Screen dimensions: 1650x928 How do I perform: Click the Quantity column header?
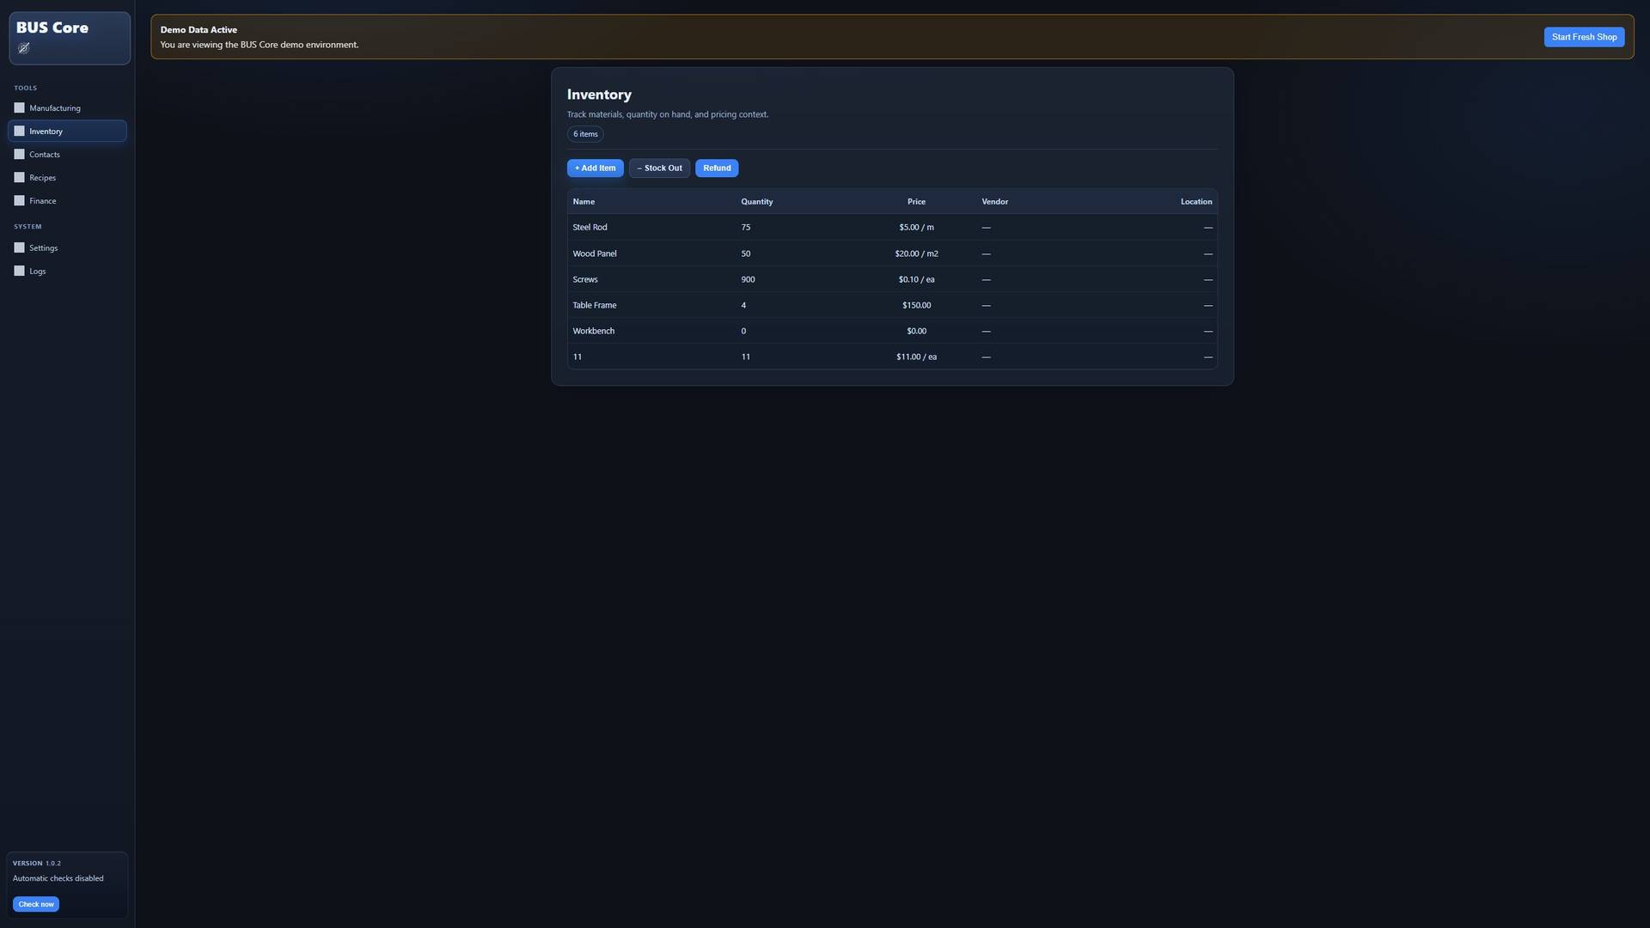tap(757, 202)
